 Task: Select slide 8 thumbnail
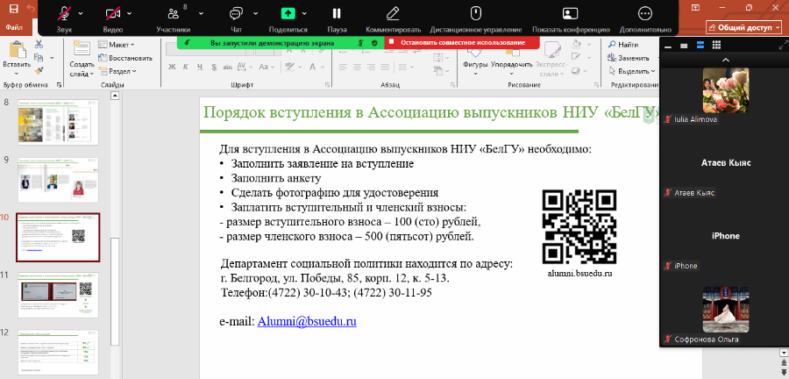tap(59, 122)
